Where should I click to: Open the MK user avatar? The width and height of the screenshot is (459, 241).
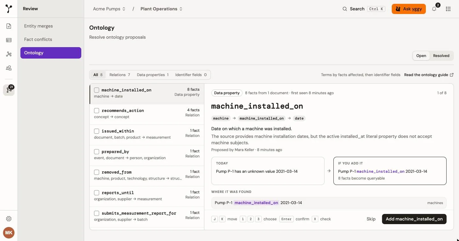(x=9, y=233)
